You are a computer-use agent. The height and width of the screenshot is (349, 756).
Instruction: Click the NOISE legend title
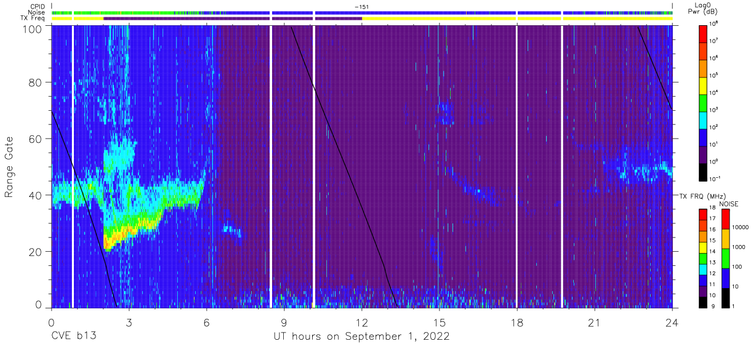[x=728, y=203]
